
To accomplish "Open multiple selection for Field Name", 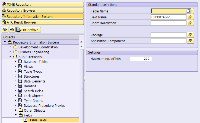I will (x=190, y=17).
